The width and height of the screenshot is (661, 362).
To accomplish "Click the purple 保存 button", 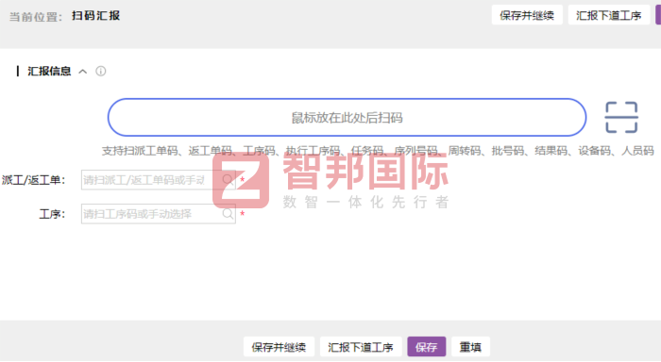I will pyautogui.click(x=426, y=347).
